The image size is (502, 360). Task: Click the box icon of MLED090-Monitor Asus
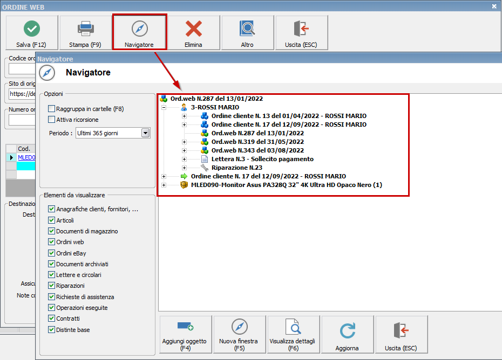tap(184, 185)
